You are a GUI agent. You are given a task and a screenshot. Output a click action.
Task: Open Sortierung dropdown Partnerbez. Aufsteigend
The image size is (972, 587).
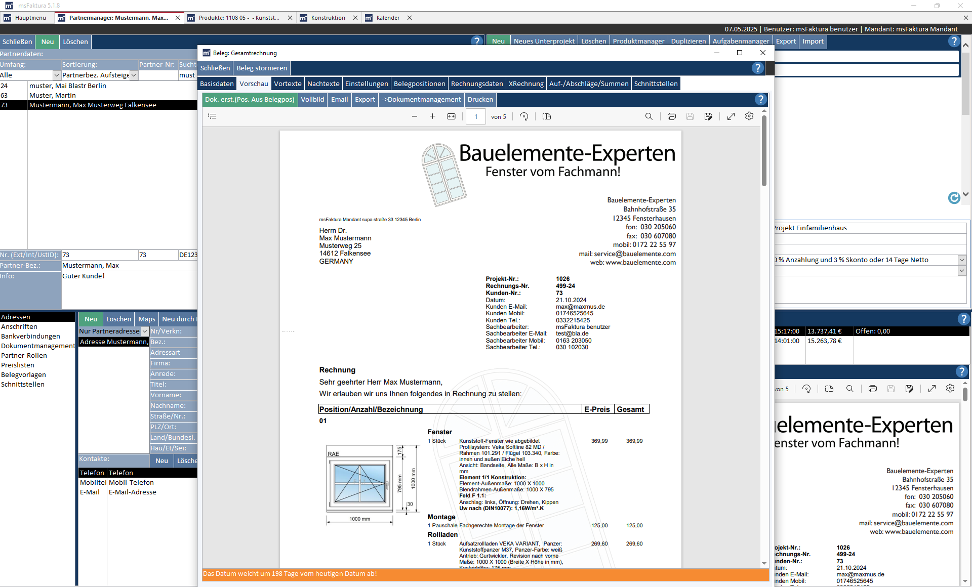[134, 75]
